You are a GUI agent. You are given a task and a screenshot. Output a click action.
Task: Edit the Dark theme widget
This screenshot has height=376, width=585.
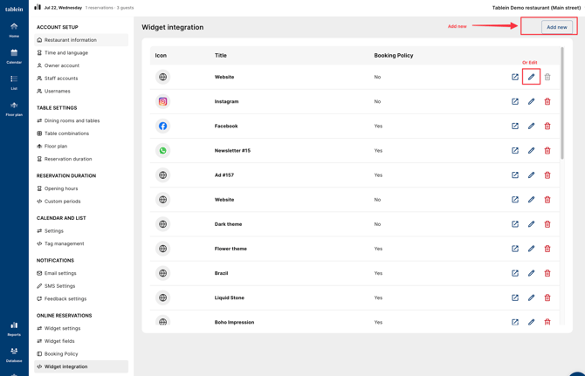(x=531, y=224)
